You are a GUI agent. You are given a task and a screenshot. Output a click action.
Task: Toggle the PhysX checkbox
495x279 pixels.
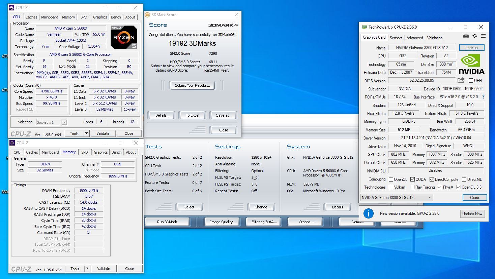440,187
